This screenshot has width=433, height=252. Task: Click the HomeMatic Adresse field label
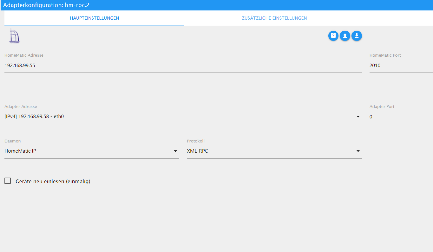coord(24,55)
